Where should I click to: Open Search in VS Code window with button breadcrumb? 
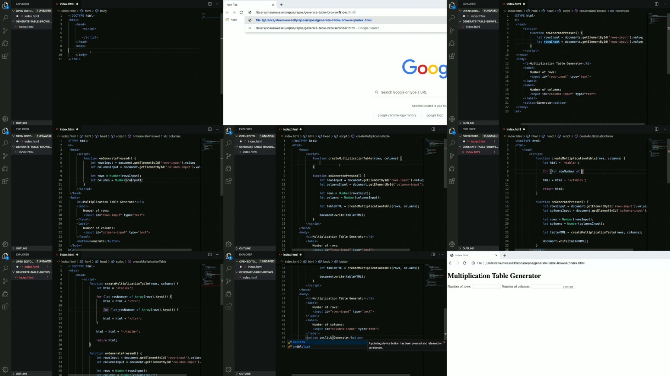pyautogui.click(x=229, y=269)
